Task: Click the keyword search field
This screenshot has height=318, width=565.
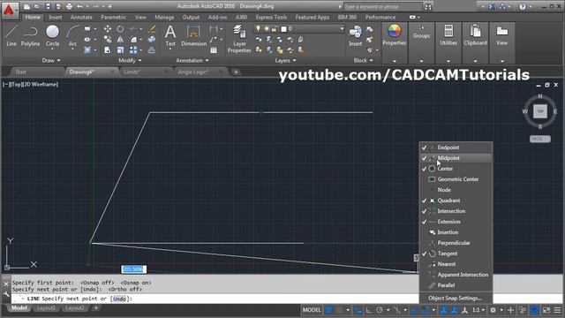Action: point(382,6)
